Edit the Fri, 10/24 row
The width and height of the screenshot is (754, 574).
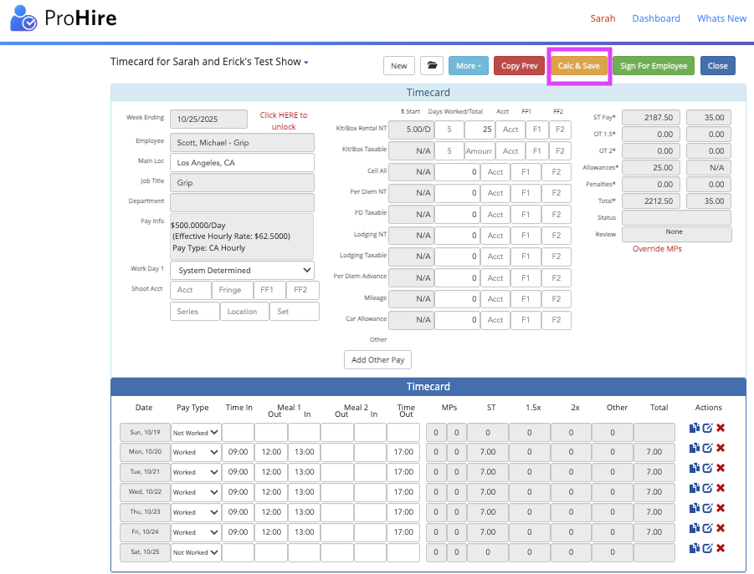(707, 528)
